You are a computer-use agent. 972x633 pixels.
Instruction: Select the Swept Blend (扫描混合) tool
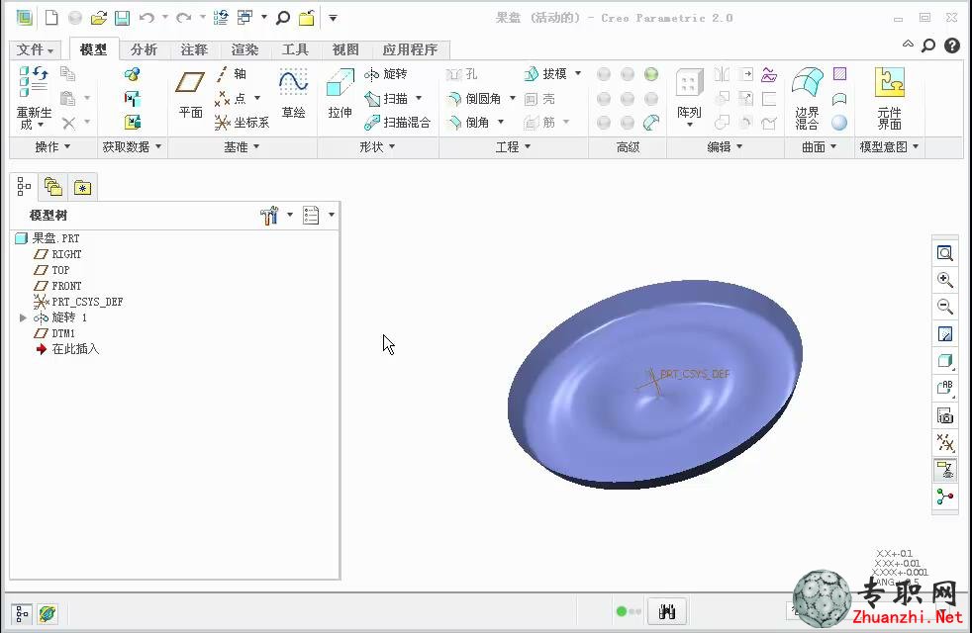coord(397,123)
